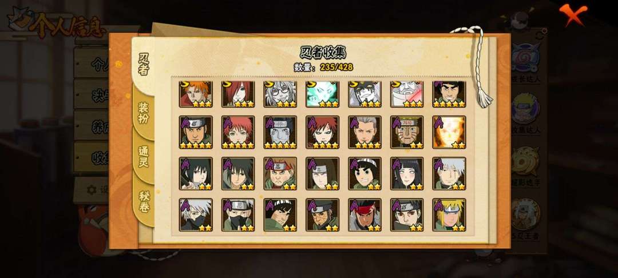Select the glowing teal S-rank ninja card
The height and width of the screenshot is (278, 618).
322,94
